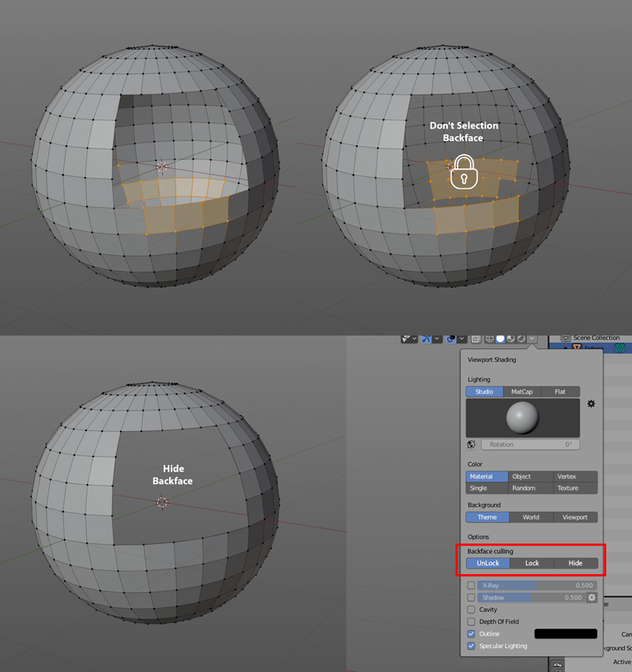Toggle the X-Ray header button
The width and height of the screenshot is (632, 672).
(476, 339)
